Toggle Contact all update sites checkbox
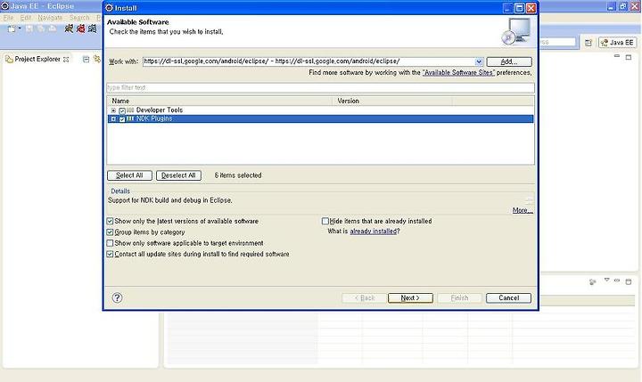The width and height of the screenshot is (642, 382). [x=110, y=254]
